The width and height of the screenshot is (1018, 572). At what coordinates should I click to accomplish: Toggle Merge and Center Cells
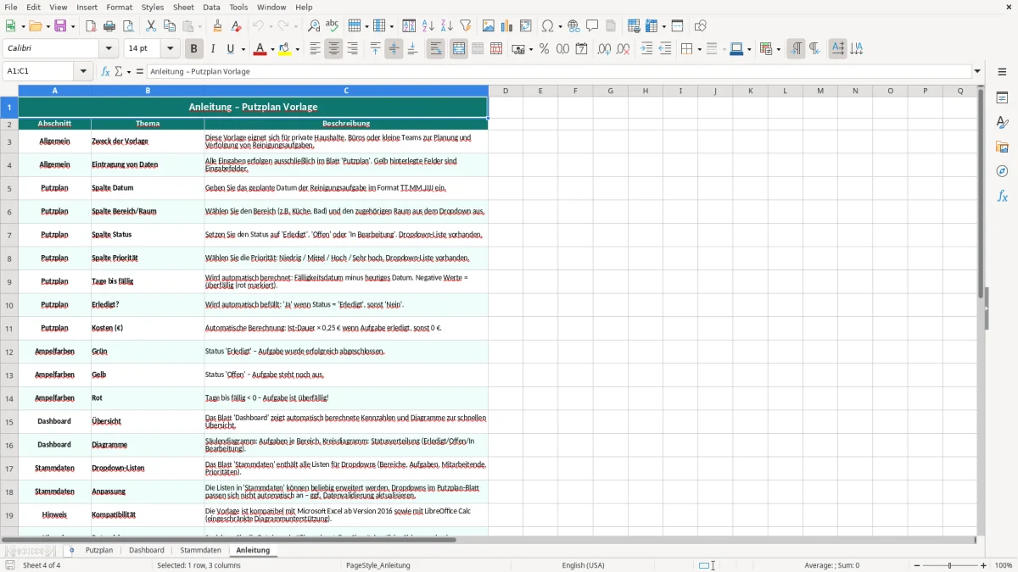[458, 49]
